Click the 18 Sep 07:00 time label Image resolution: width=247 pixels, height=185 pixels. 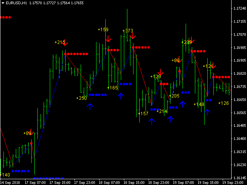[x=110, y=183]
